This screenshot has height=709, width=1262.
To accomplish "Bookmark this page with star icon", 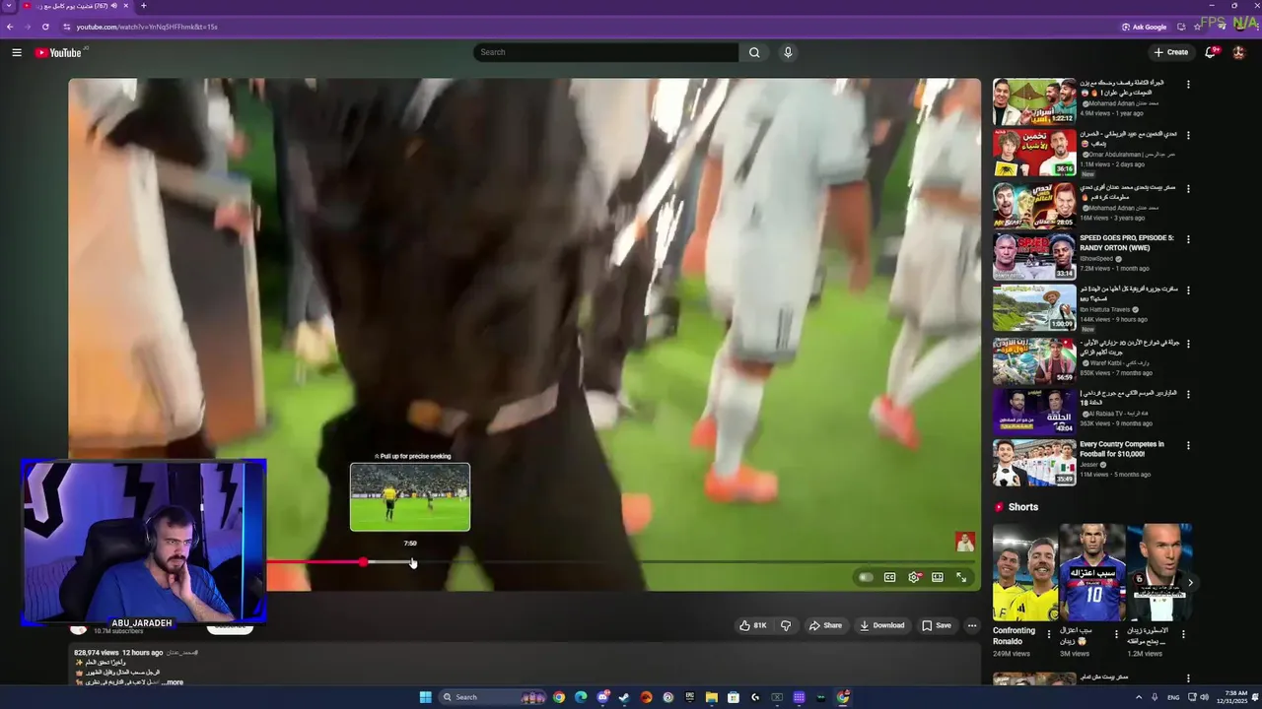I will [x=1198, y=27].
